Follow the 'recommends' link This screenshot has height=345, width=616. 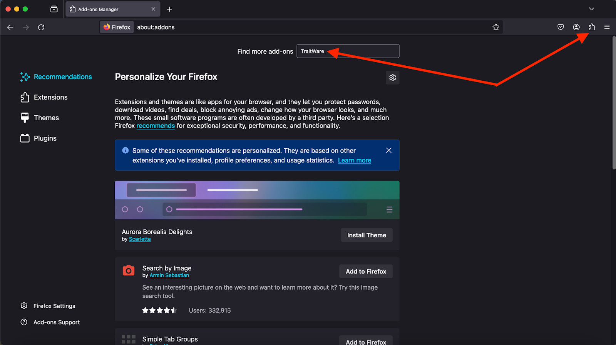click(156, 126)
